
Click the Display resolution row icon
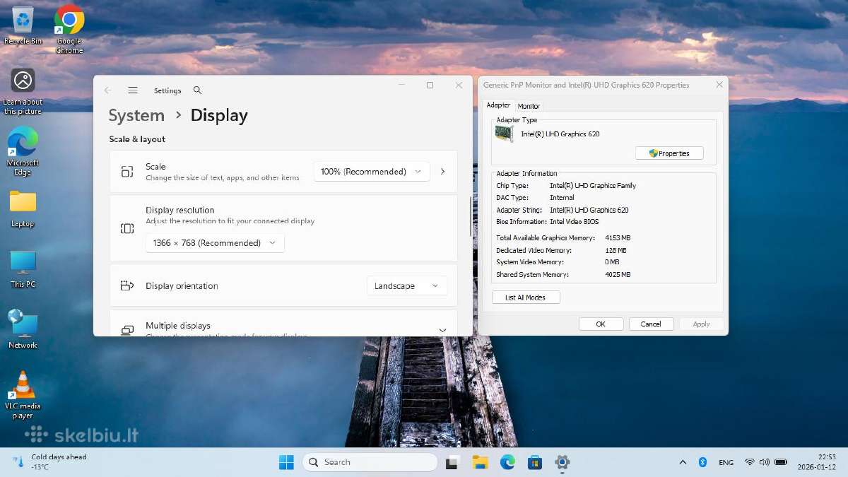click(127, 228)
